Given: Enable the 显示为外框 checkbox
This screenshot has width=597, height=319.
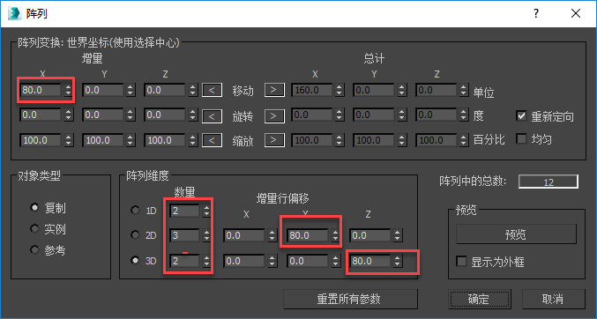Looking at the screenshot, I should [x=461, y=262].
